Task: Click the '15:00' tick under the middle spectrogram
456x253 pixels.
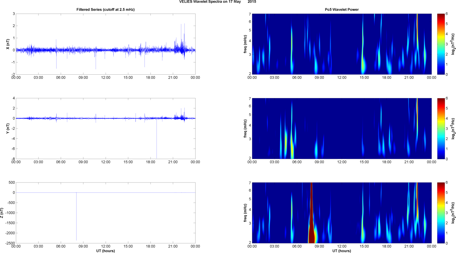Action: [364, 162]
